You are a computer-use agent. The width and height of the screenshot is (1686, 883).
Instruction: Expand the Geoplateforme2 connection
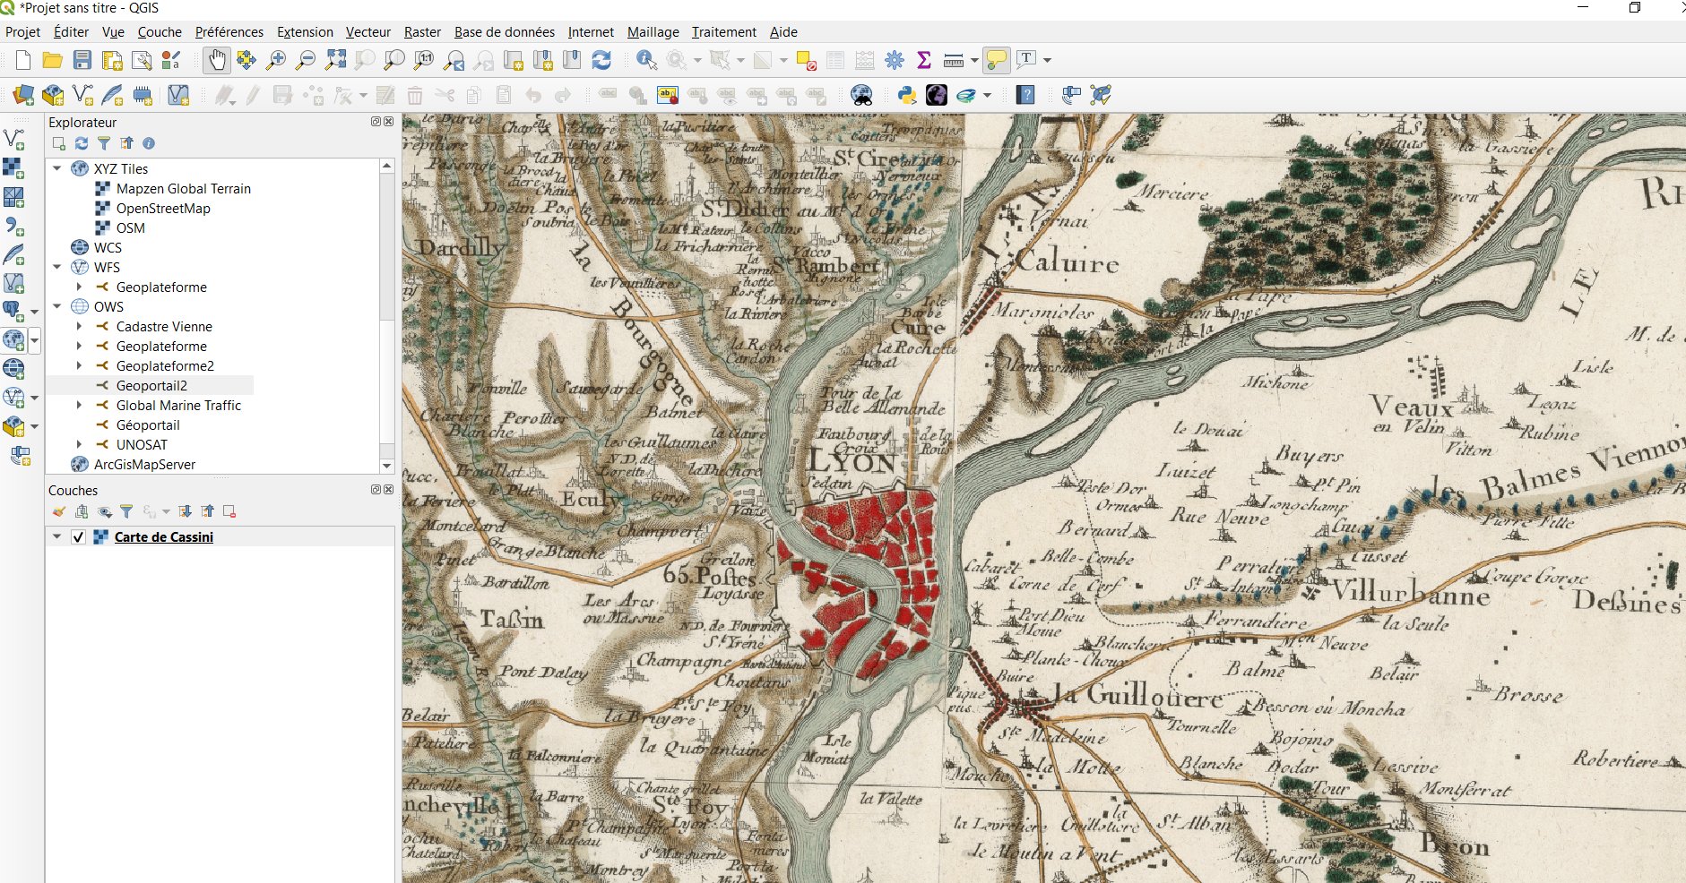80,365
